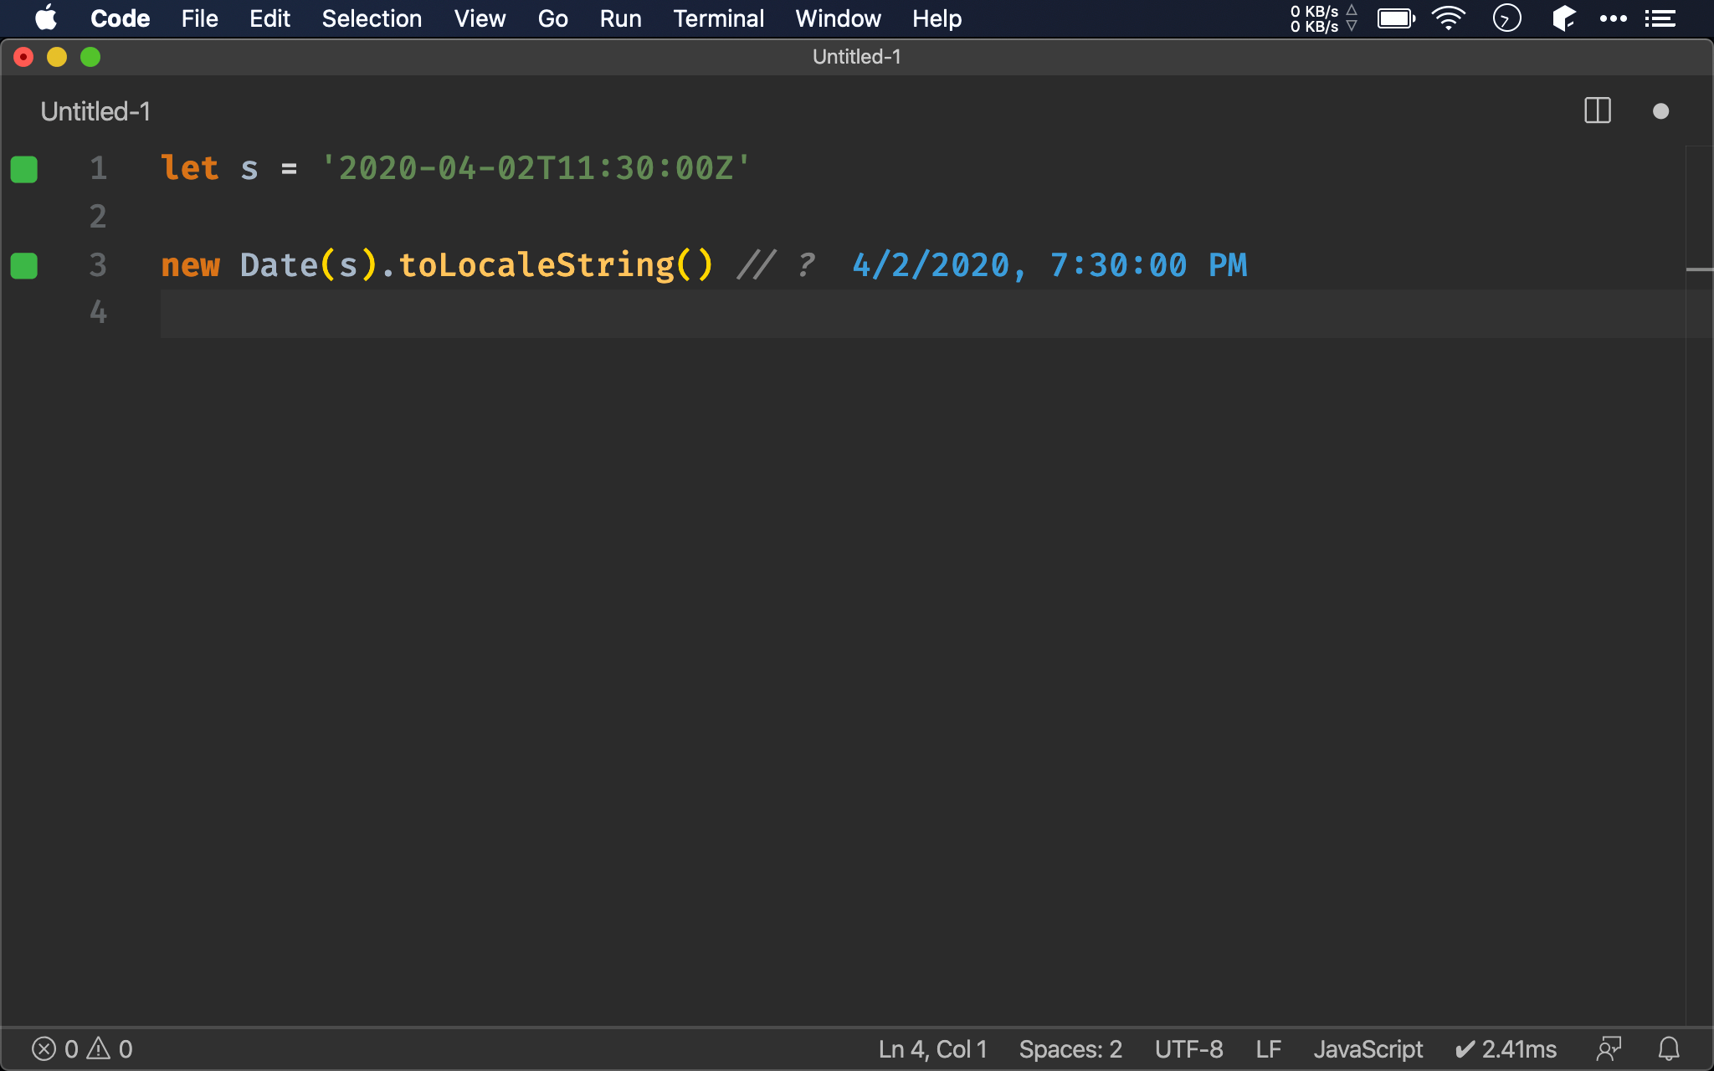Open the Run menu
This screenshot has width=1714, height=1071.
pyautogui.click(x=620, y=18)
